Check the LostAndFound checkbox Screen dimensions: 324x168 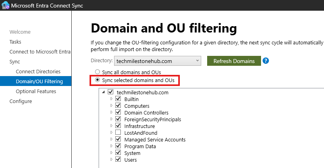(118, 132)
